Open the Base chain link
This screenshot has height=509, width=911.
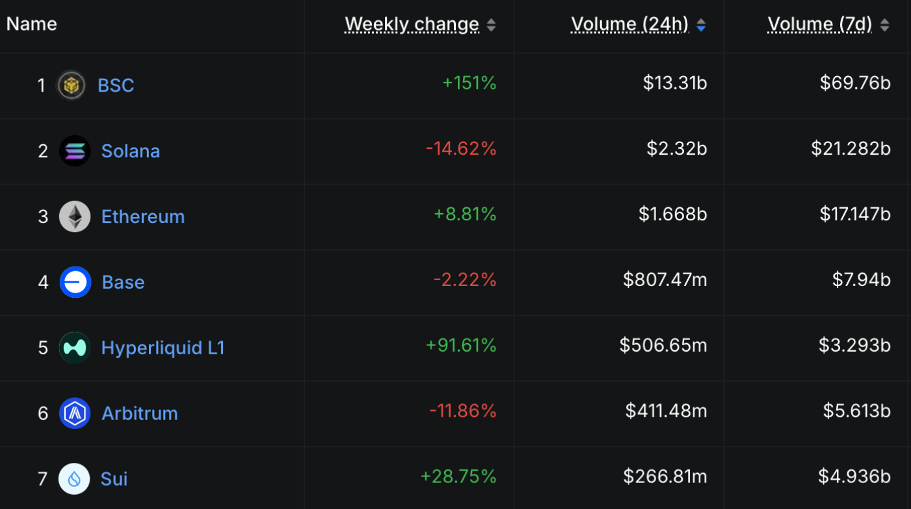pos(123,282)
